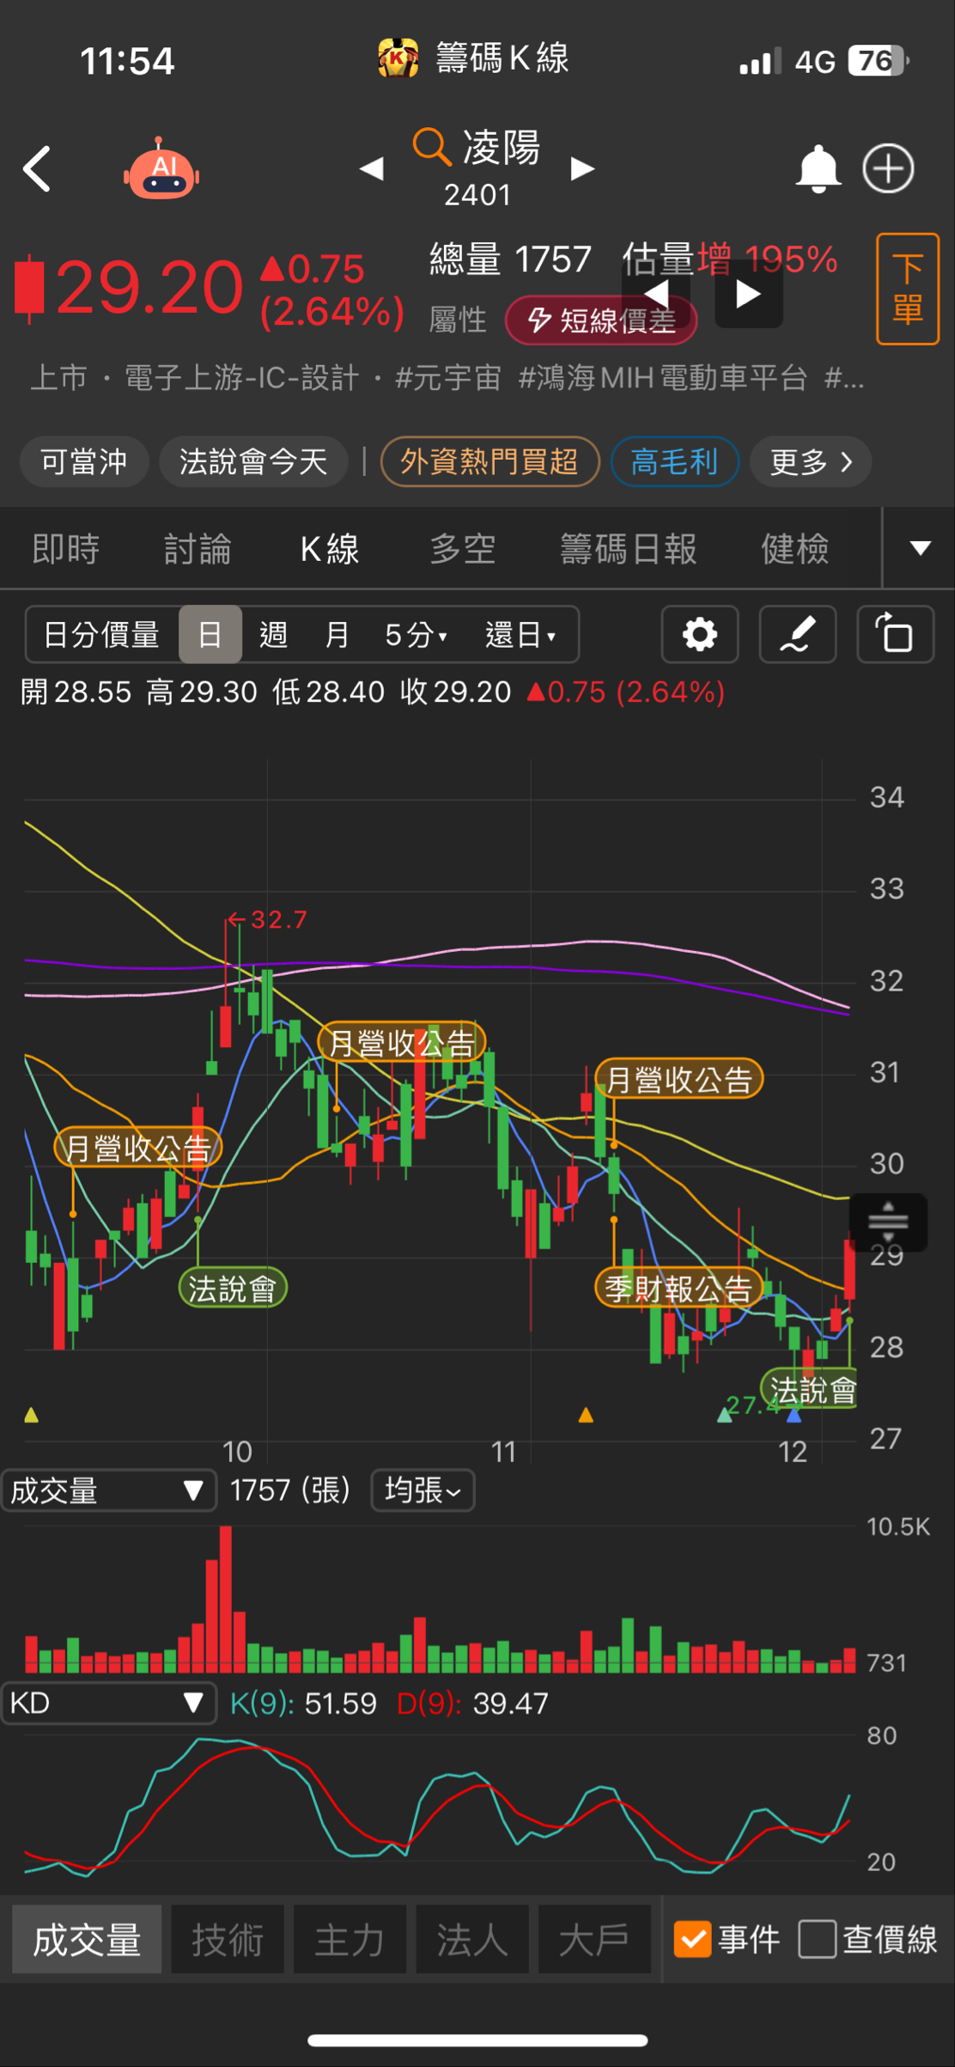Image resolution: width=955 pixels, height=2067 pixels.
Task: Click the 下單 order button
Action: (908, 289)
